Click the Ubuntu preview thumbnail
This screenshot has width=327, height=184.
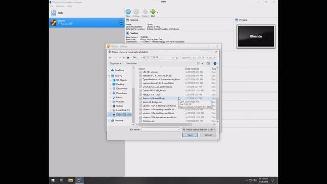pos(256,36)
